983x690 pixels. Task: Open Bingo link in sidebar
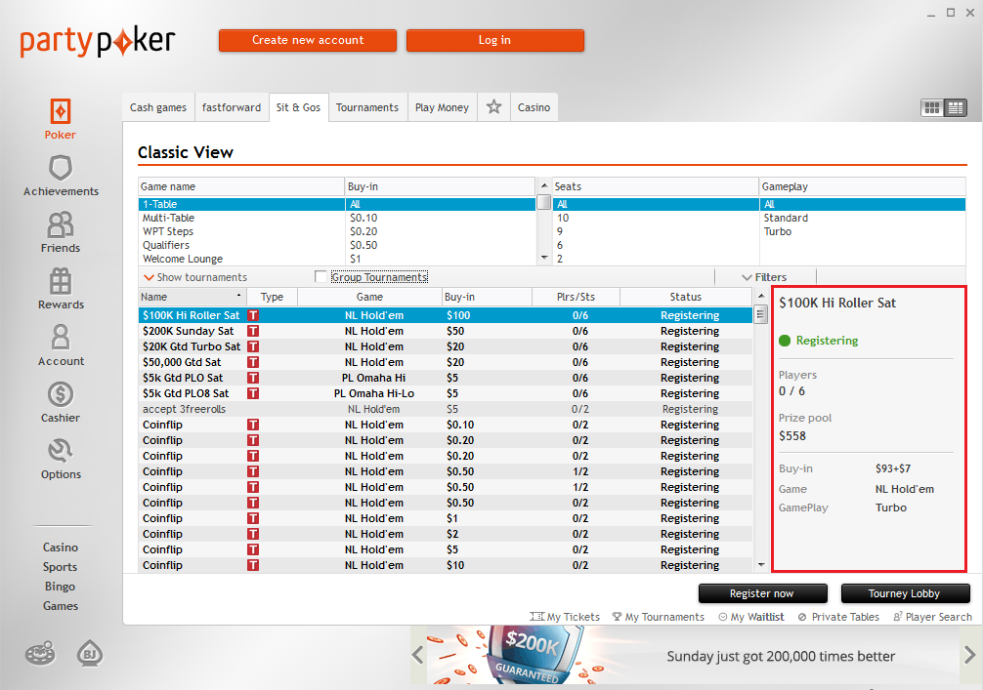pyautogui.click(x=61, y=587)
